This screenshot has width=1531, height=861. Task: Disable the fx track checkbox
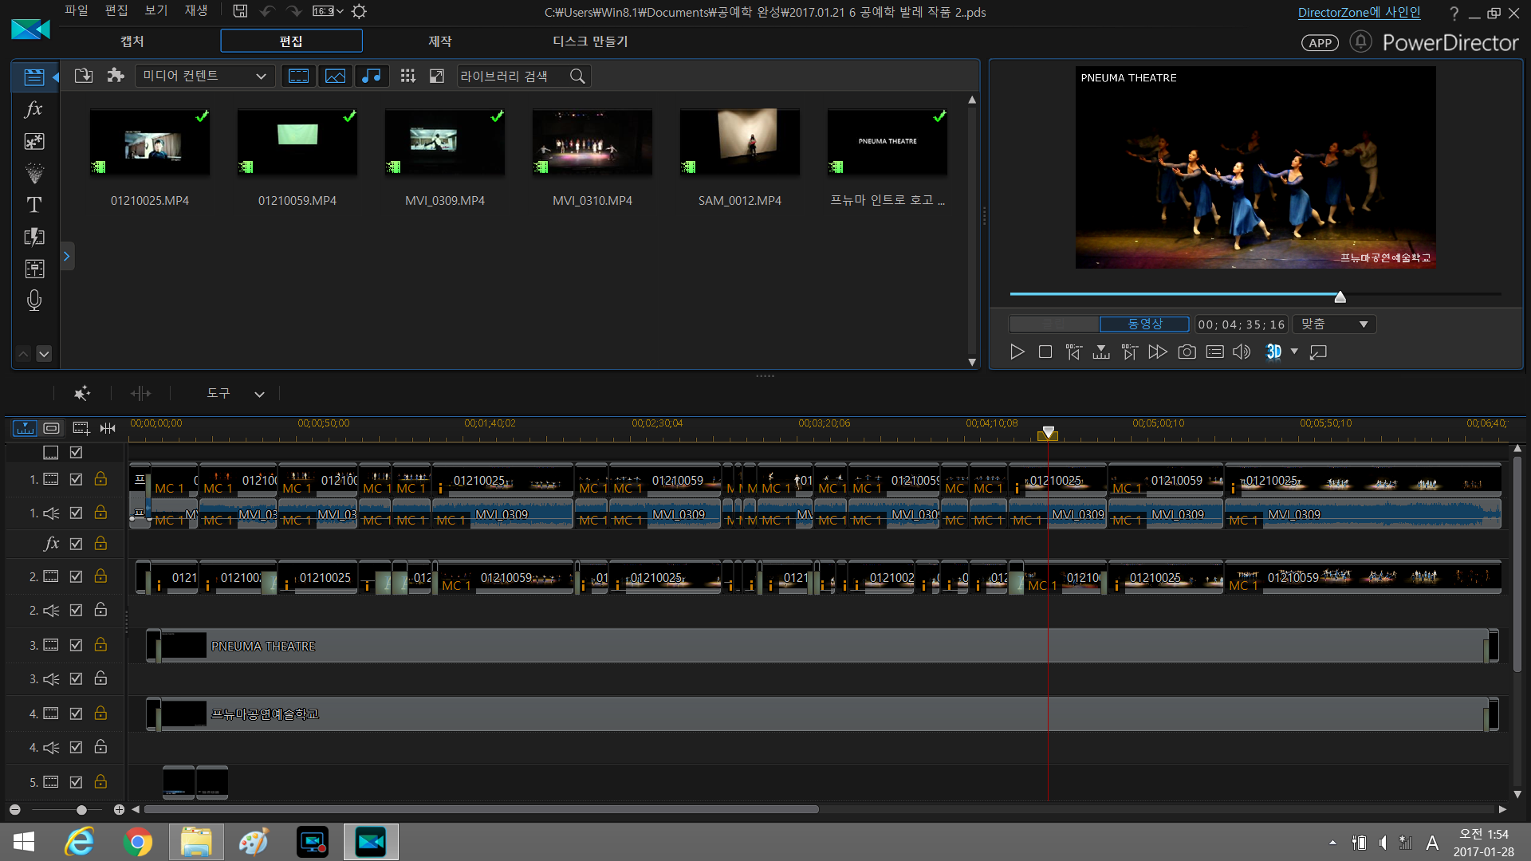point(76,544)
